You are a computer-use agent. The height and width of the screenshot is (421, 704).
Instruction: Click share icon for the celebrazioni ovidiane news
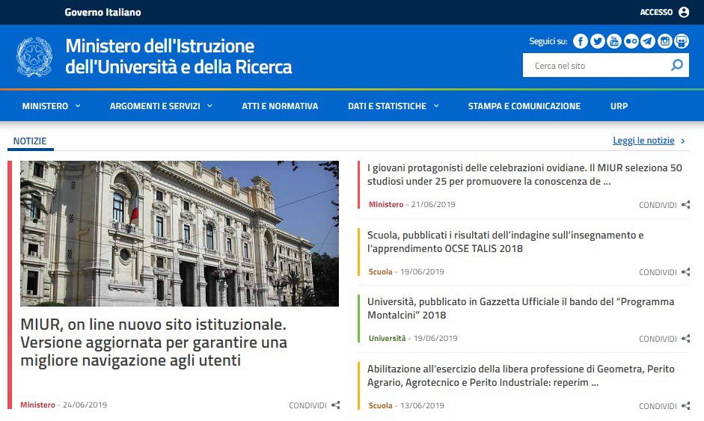(685, 205)
